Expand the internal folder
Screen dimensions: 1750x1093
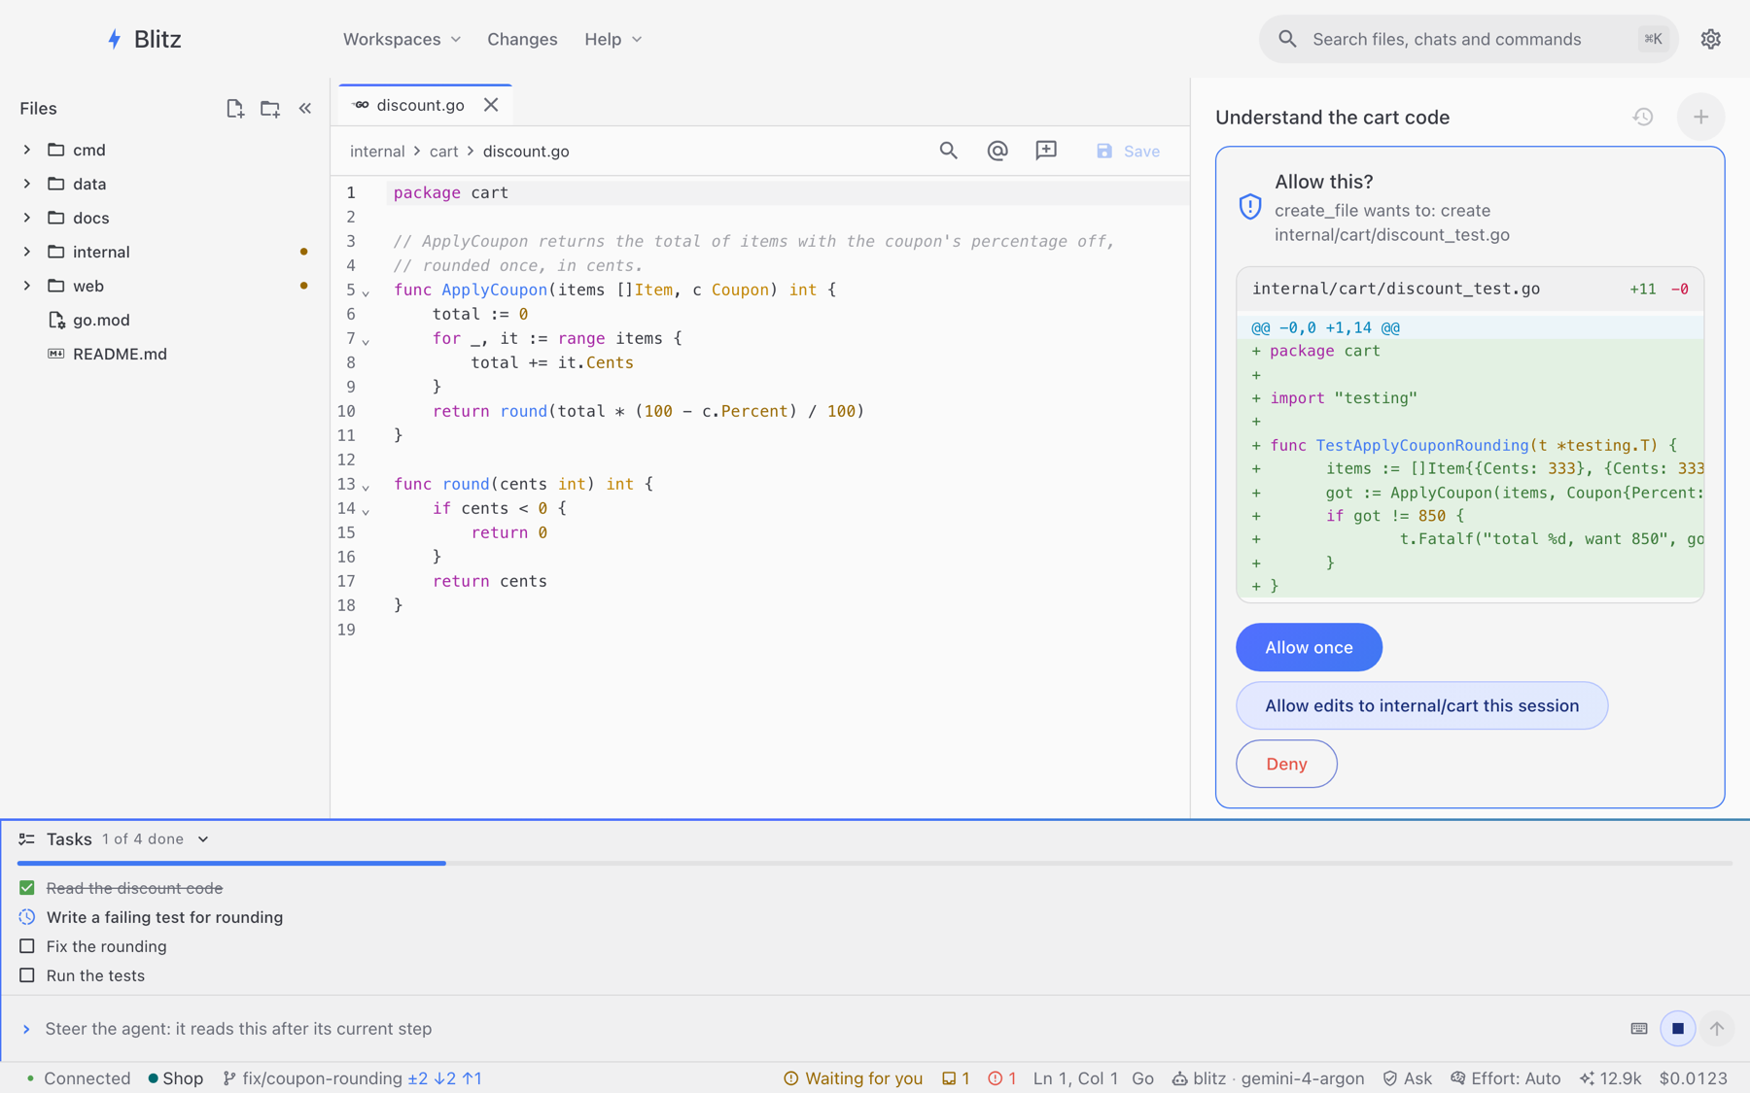27,252
